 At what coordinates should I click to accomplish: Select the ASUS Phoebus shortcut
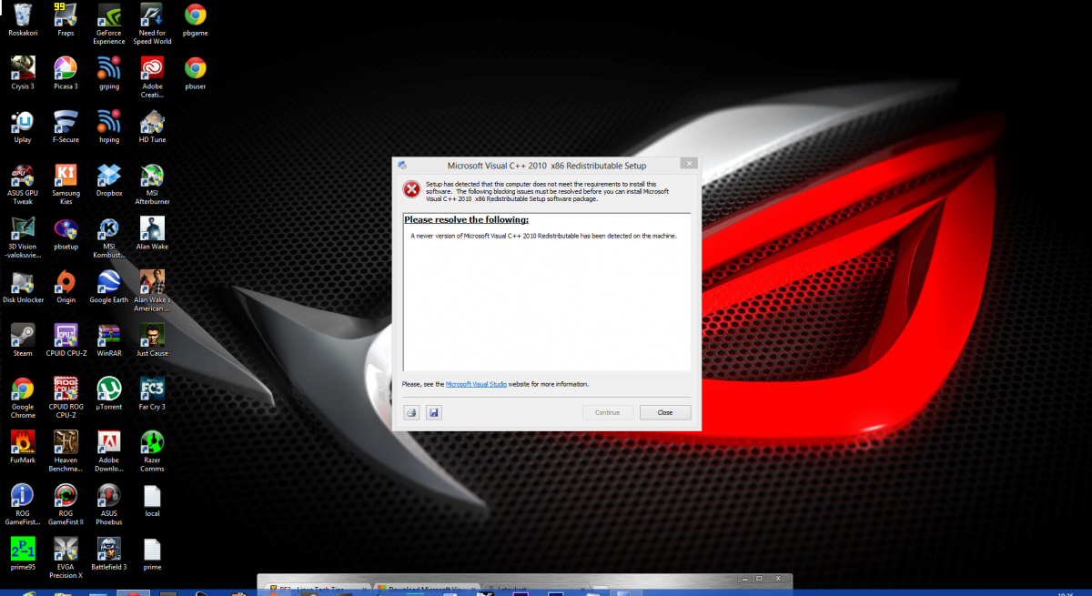coord(109,506)
